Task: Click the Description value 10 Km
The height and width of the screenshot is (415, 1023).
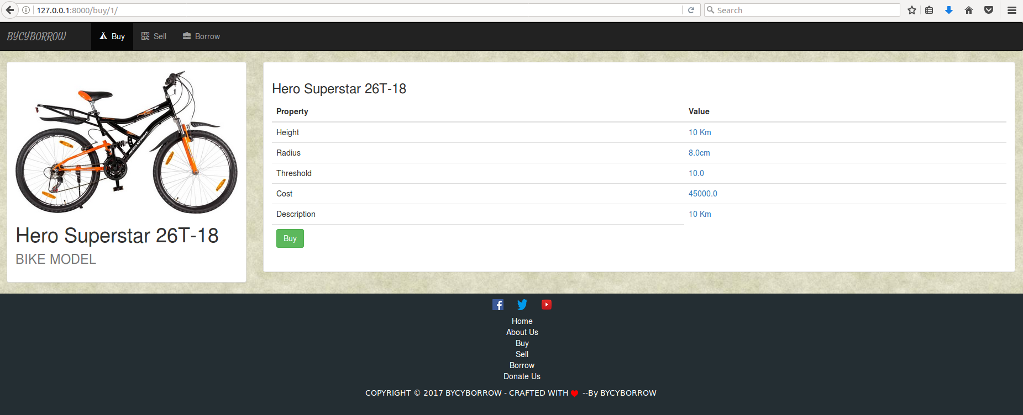Action: (700, 214)
